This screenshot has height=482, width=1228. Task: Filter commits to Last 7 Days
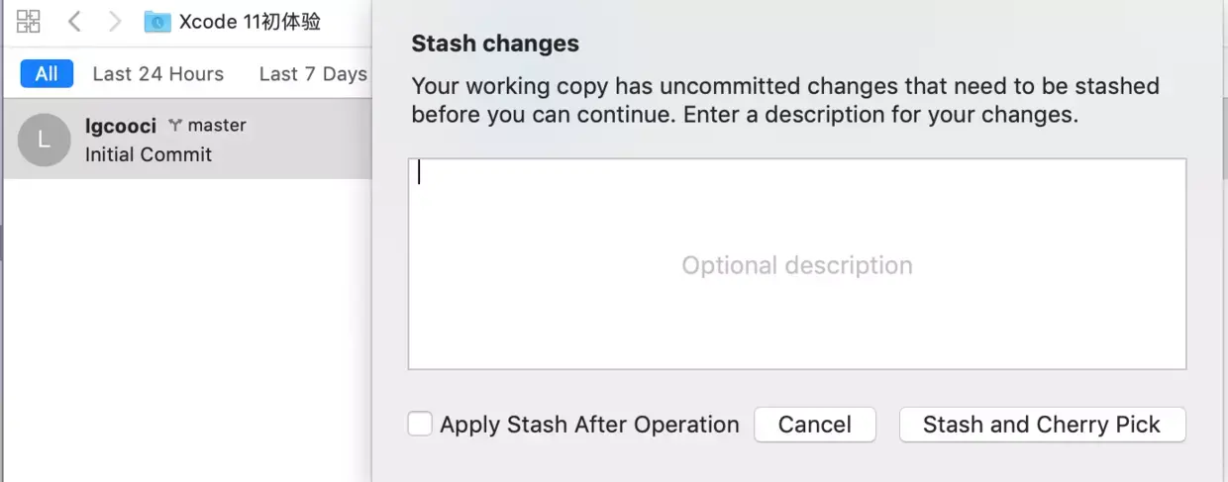[313, 74]
